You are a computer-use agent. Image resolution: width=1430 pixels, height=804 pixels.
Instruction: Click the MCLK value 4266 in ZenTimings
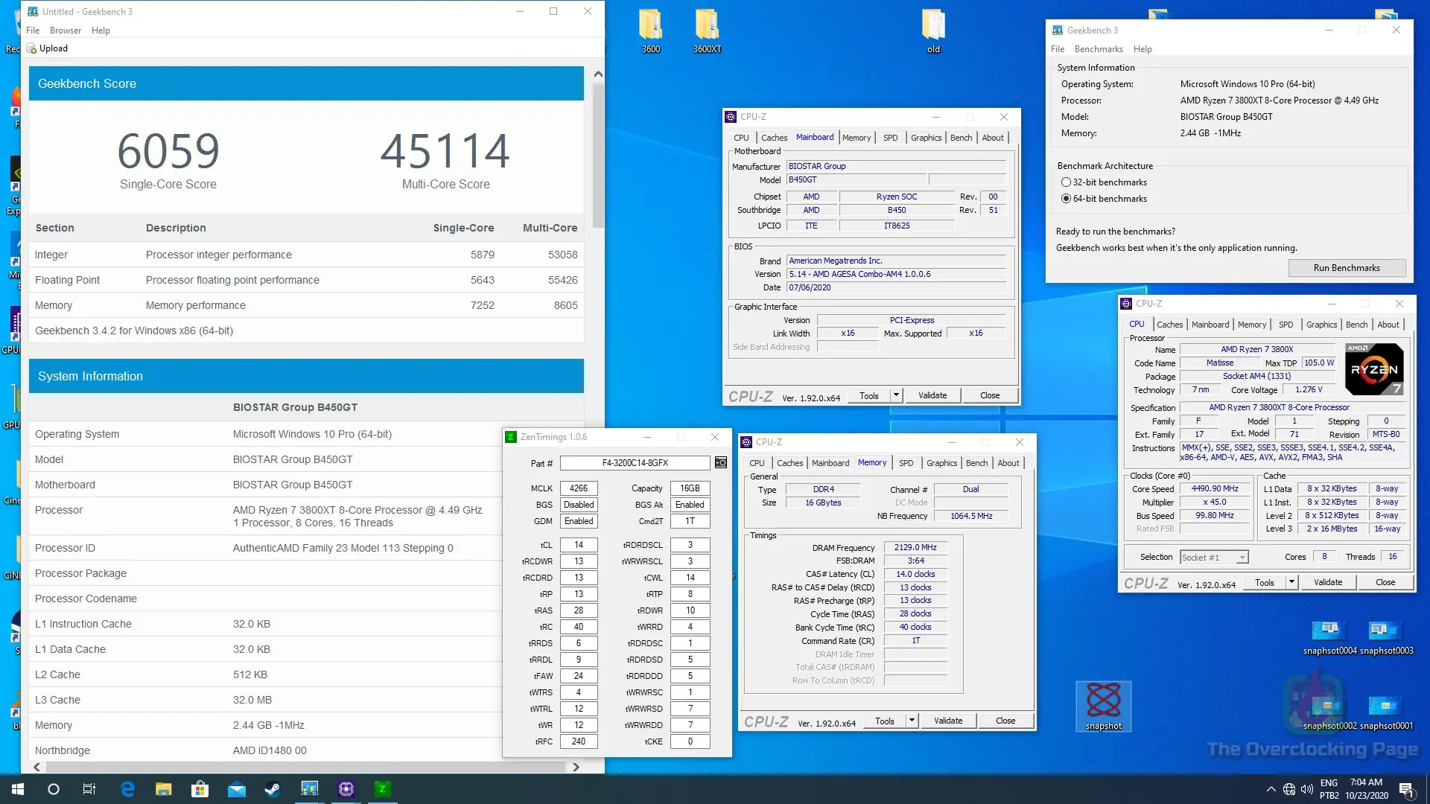pos(579,488)
